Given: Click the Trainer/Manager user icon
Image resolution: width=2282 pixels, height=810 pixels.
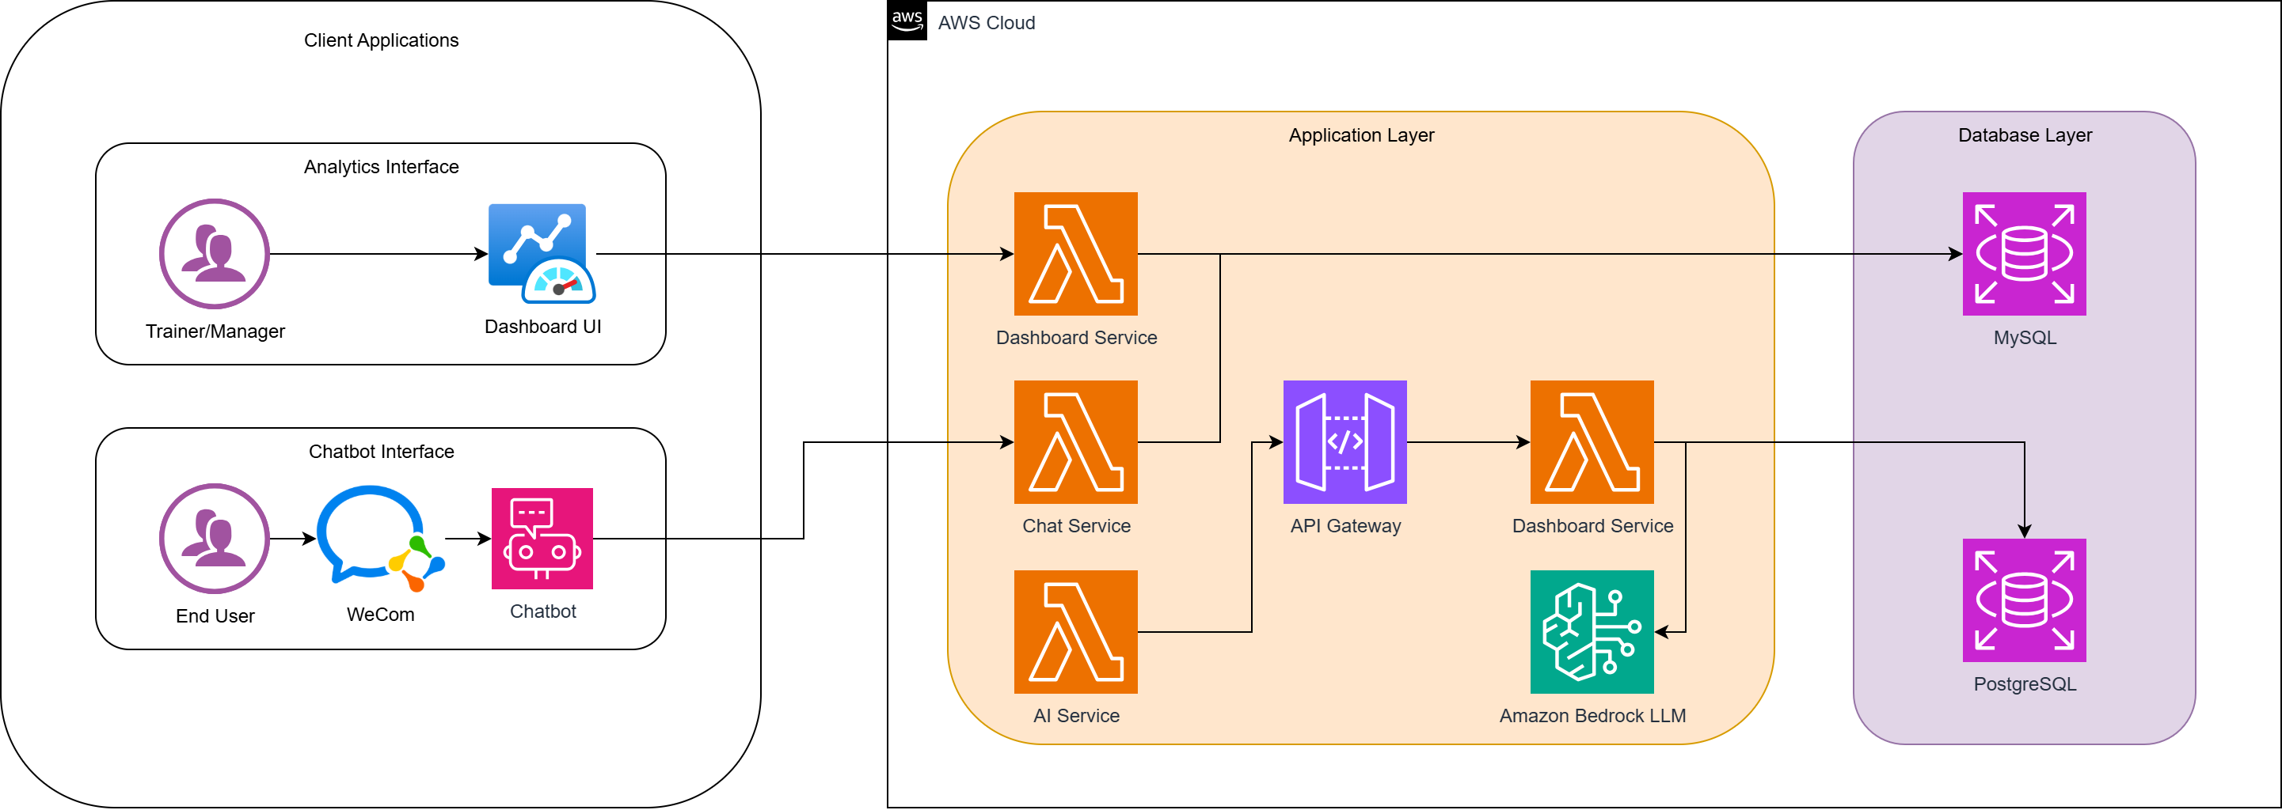Looking at the screenshot, I should click(x=214, y=253).
